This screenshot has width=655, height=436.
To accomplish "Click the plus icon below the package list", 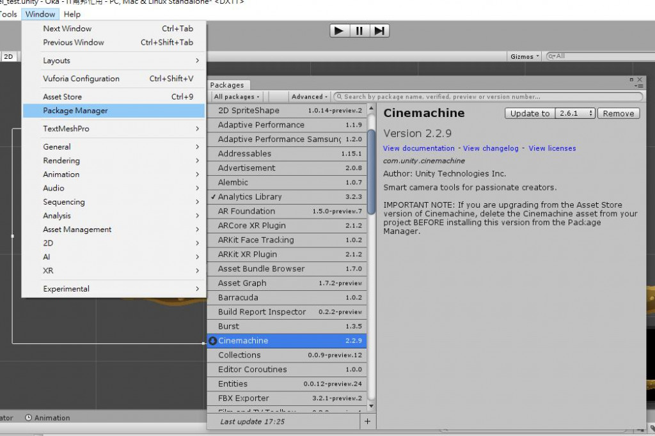I will 368,421.
